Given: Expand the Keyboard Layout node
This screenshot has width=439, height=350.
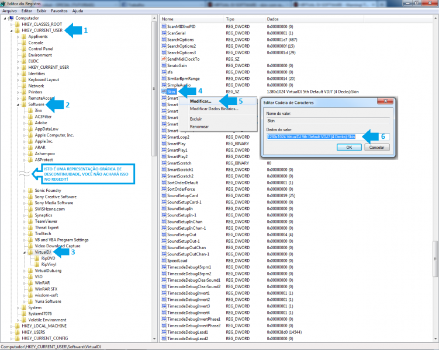Looking at the screenshot, I should pyautogui.click(x=18, y=80).
